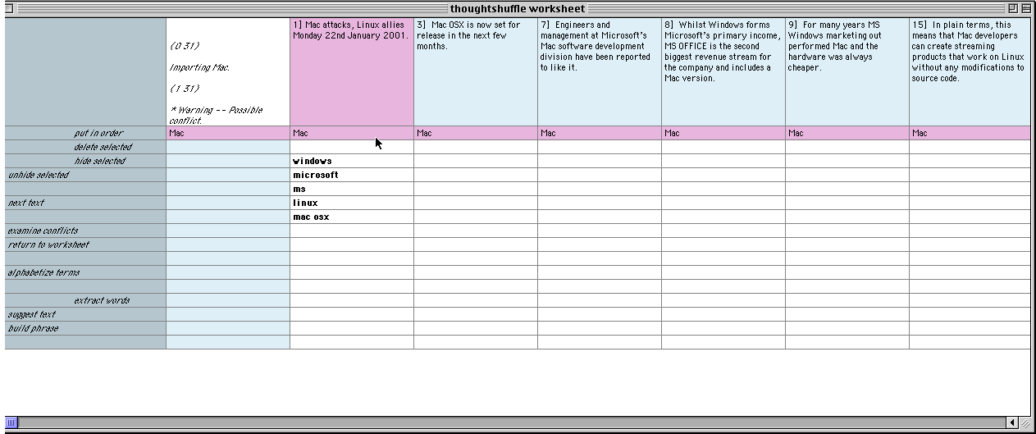This screenshot has height=434, width=1036.
Task: Run 'alphabetize terms'
Action: [x=43, y=272]
